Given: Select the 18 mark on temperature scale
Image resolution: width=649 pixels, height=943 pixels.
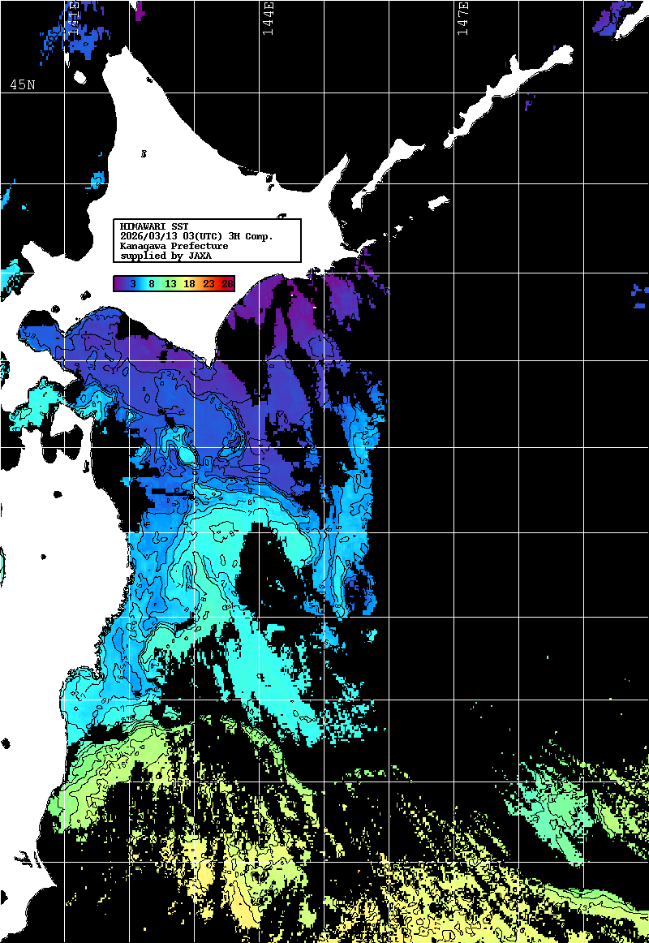Looking at the screenshot, I should 189,283.
